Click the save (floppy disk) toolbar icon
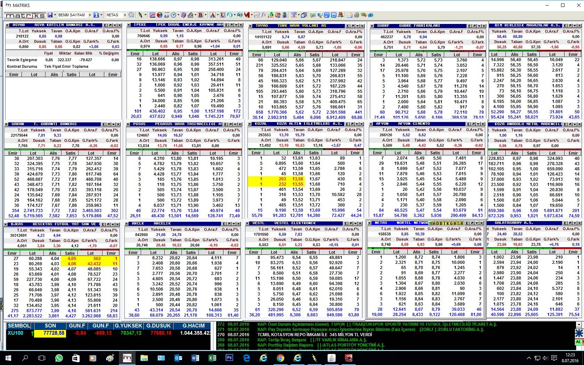The height and width of the screenshot is (365, 584). point(50,15)
